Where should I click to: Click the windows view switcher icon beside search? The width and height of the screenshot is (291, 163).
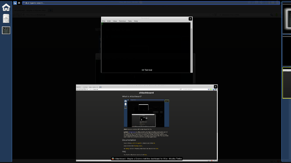coord(15,3)
